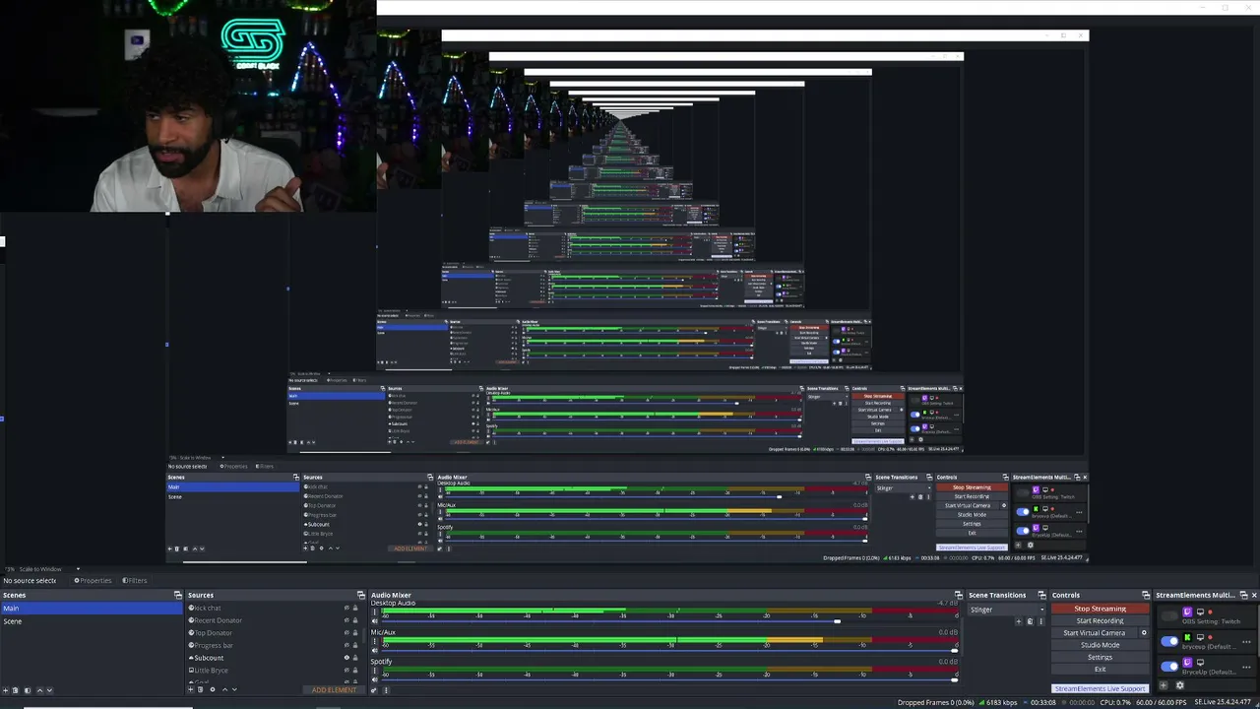Image resolution: width=1260 pixels, height=709 pixels.
Task: Add a scene transition with the plus icon
Action: 1021,621
